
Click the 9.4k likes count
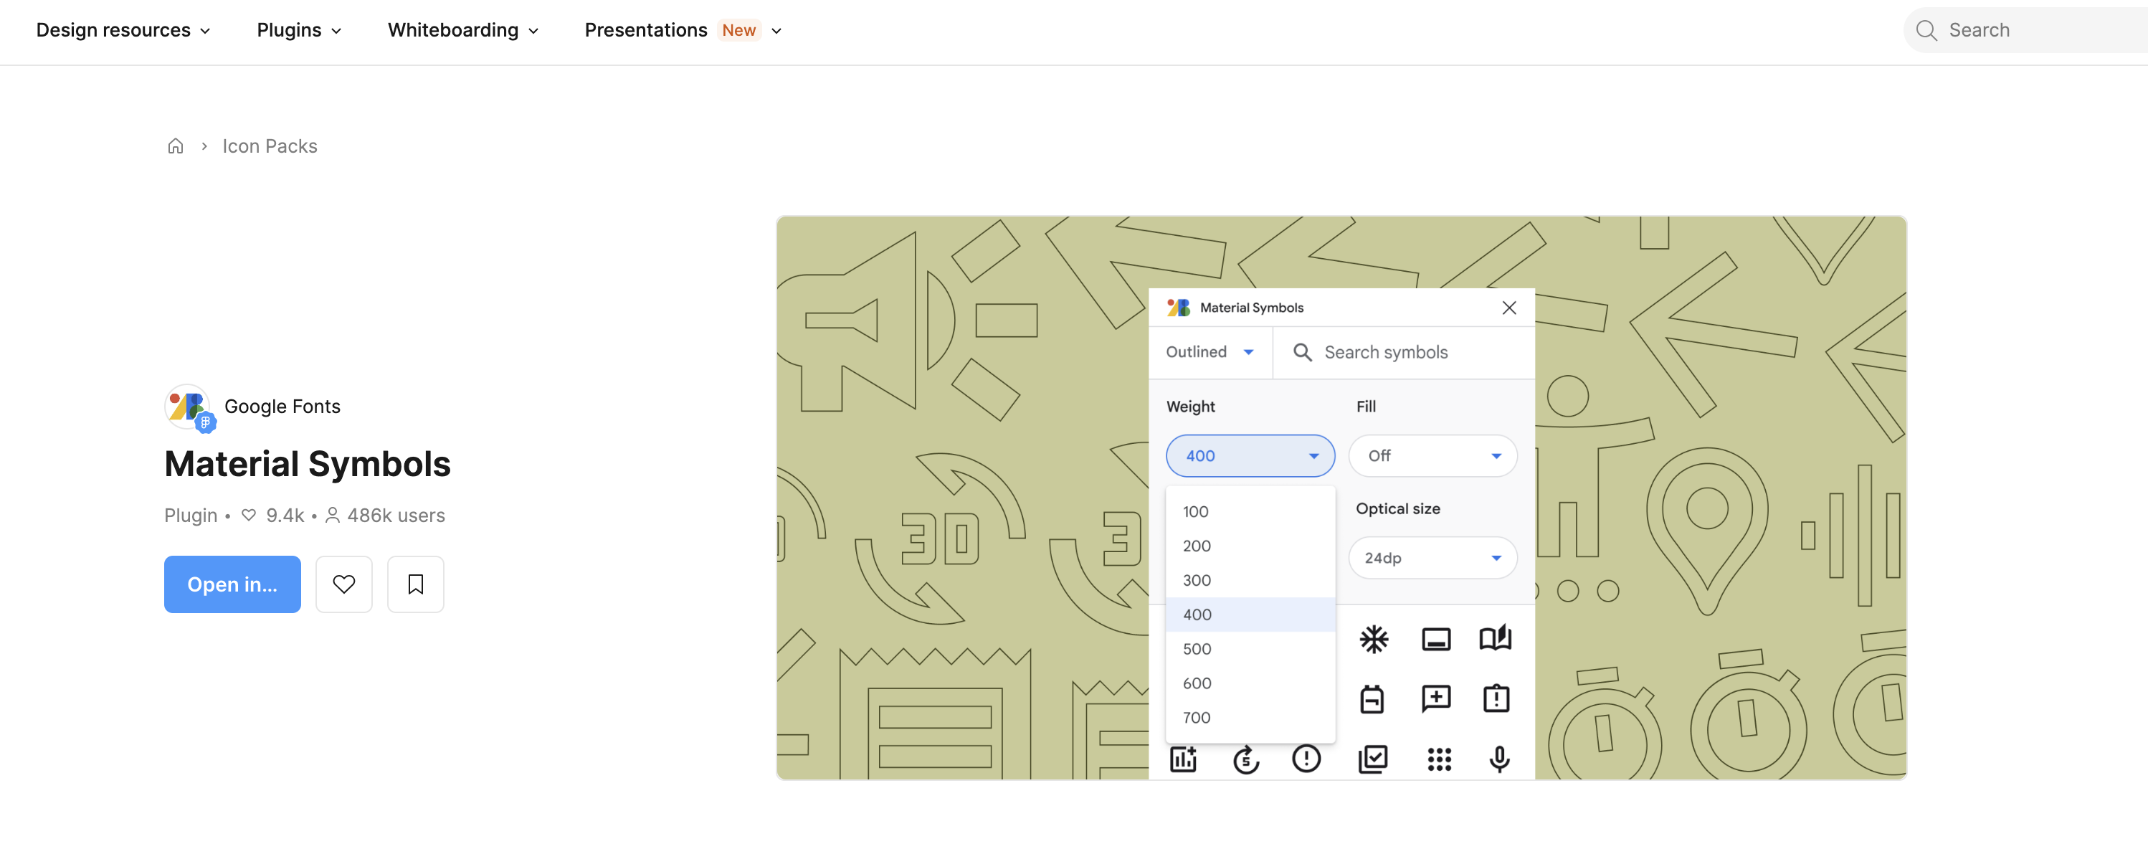(x=285, y=516)
